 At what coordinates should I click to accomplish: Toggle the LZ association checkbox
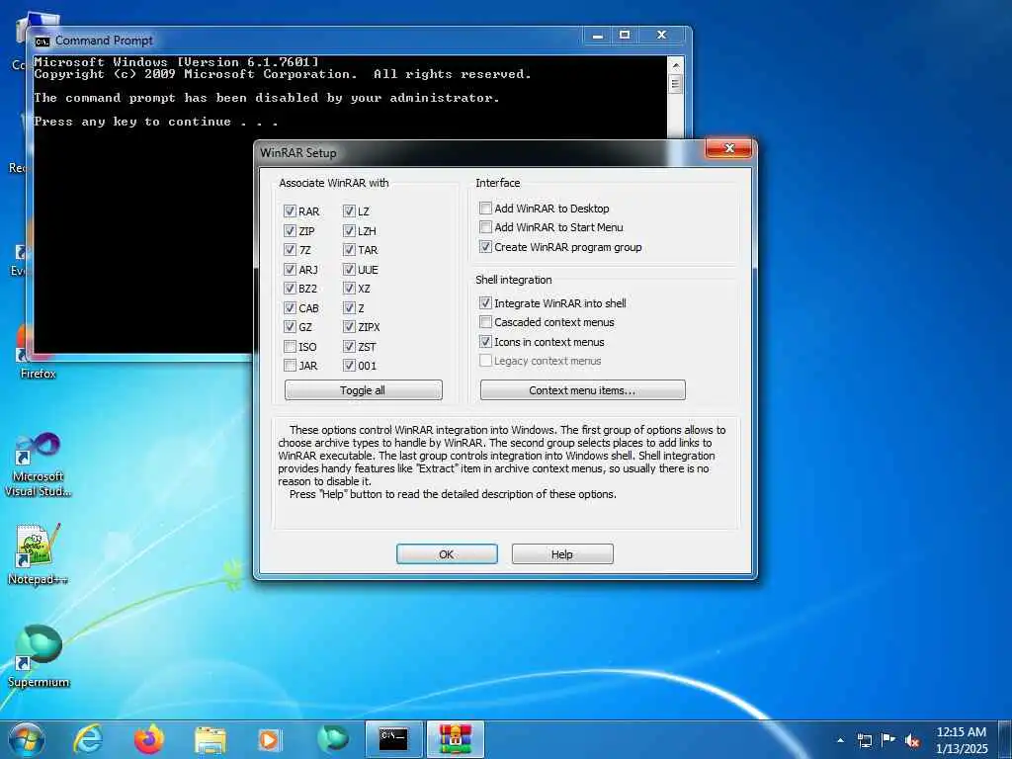[349, 211]
